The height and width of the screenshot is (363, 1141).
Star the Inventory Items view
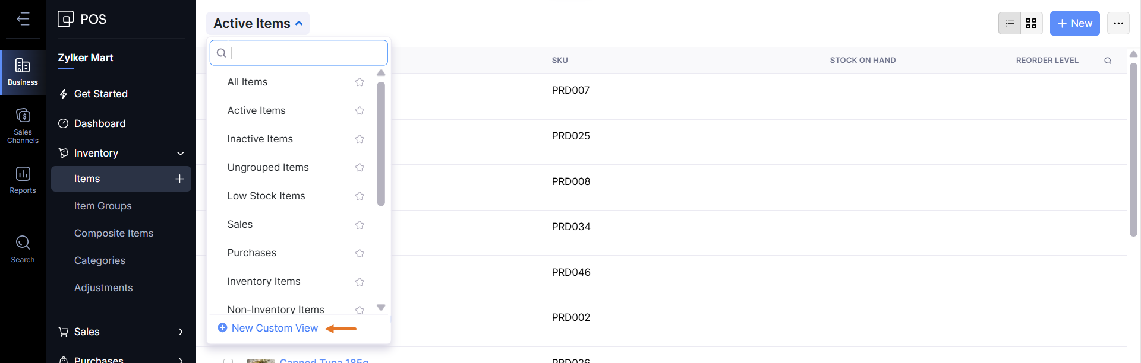[x=360, y=281]
